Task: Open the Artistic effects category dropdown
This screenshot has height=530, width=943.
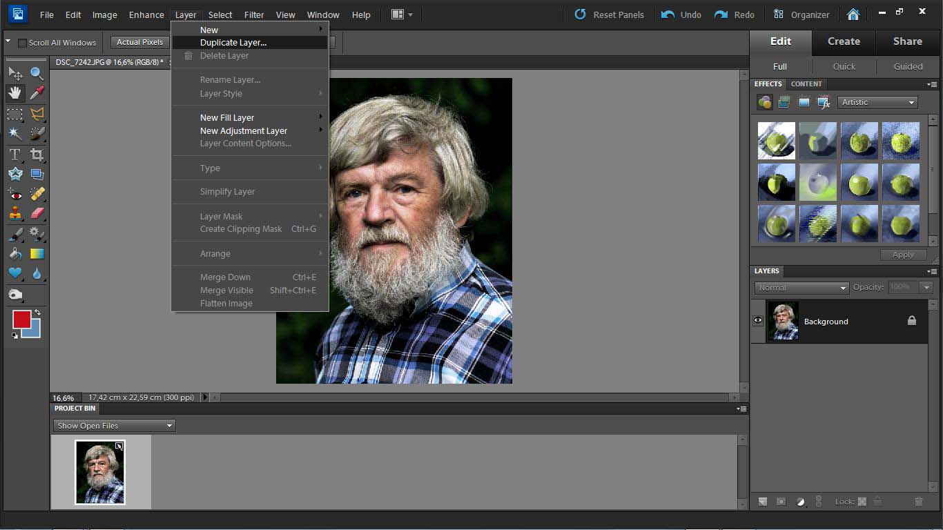Action: (x=878, y=102)
